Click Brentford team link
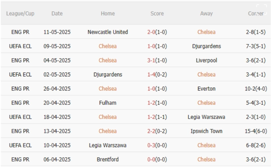 [x=108, y=159]
